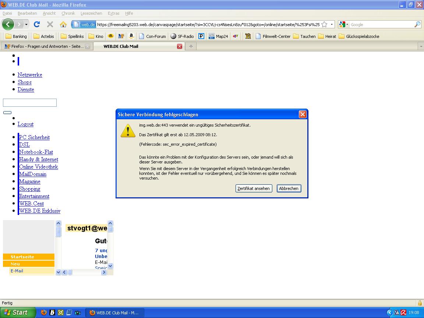Open the Online Videothek link
The width and height of the screenshot is (424, 318).
(38, 167)
